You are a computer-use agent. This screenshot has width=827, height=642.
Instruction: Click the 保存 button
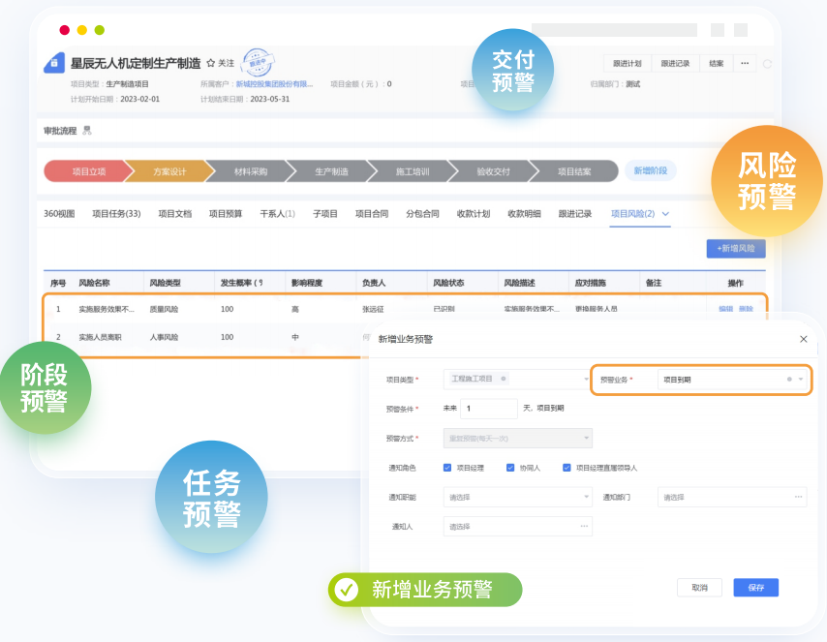click(x=755, y=587)
